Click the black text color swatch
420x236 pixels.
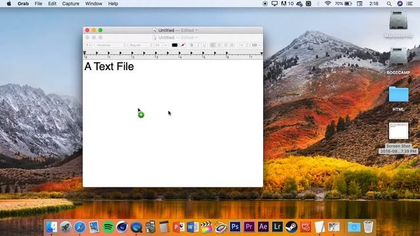click(x=175, y=45)
